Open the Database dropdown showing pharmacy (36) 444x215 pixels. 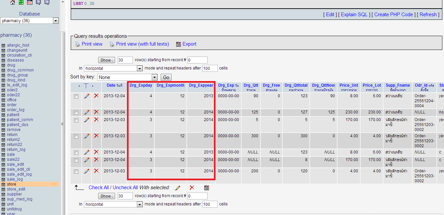coord(30,21)
